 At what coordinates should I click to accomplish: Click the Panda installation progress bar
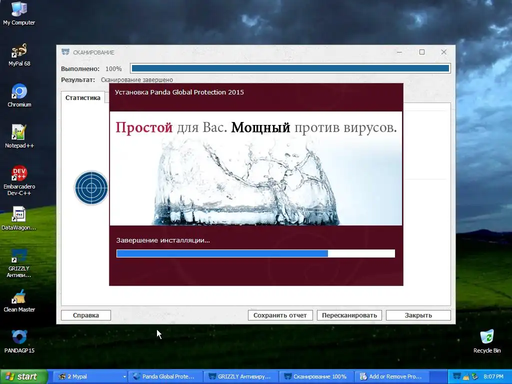tap(255, 253)
